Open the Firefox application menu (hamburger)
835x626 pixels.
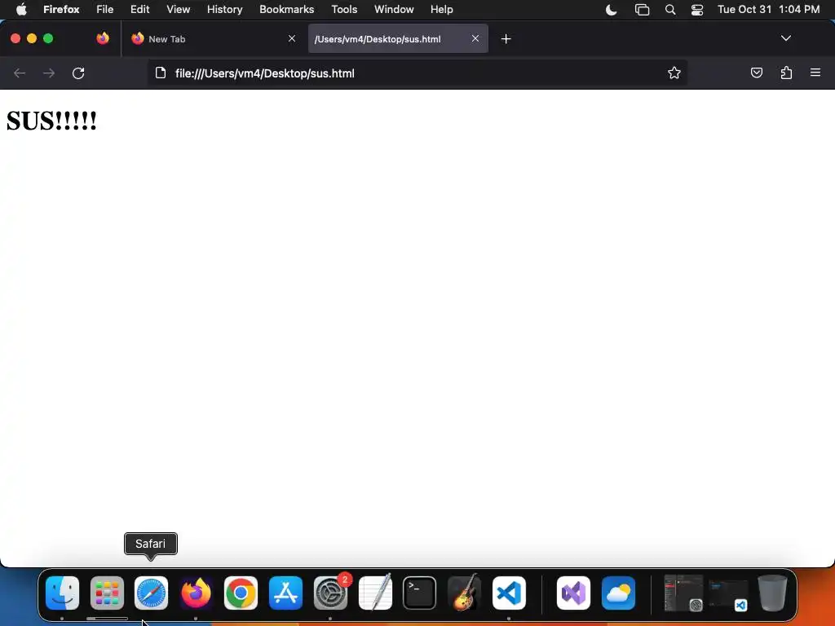tap(815, 73)
